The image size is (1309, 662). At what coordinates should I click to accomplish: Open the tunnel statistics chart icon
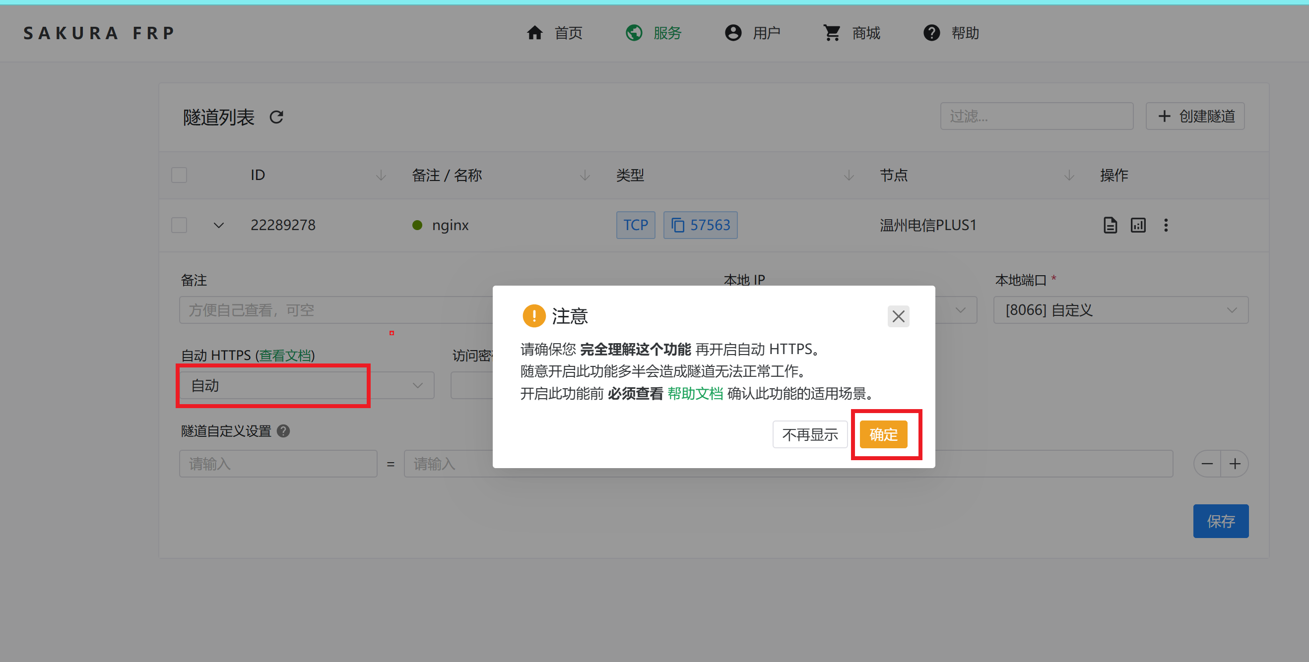tap(1138, 225)
